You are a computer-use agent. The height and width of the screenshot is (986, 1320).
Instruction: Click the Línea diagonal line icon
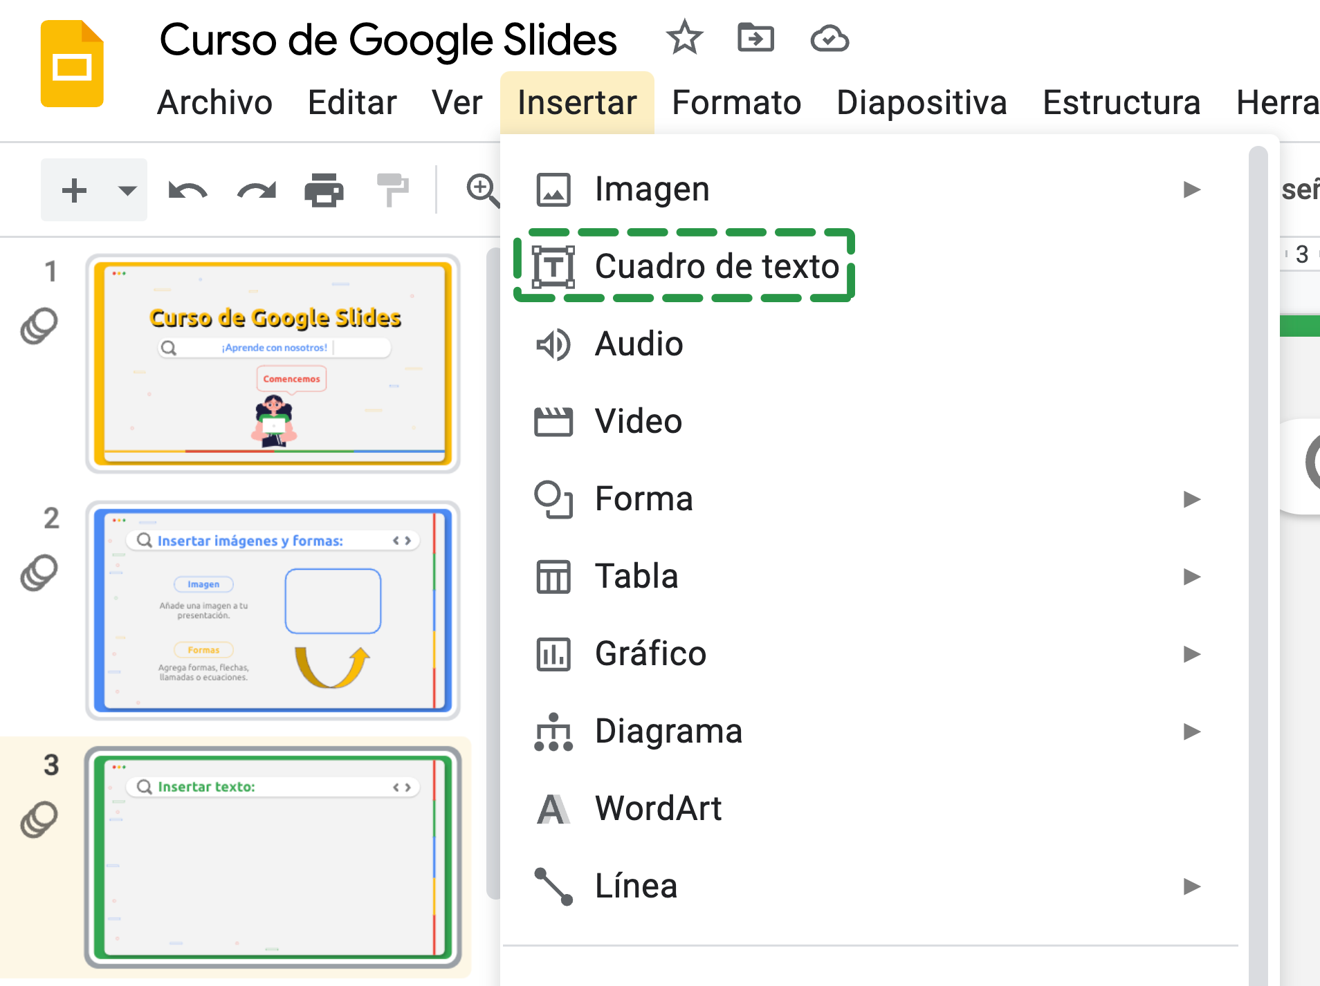(553, 886)
